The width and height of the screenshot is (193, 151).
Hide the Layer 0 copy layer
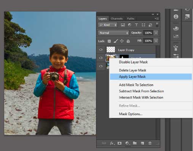point(101,50)
